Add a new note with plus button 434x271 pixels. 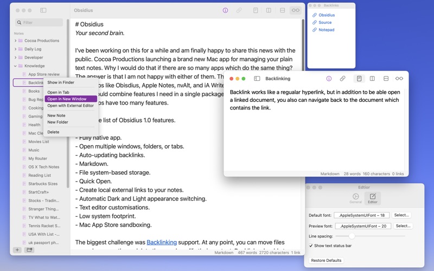(x=17, y=250)
